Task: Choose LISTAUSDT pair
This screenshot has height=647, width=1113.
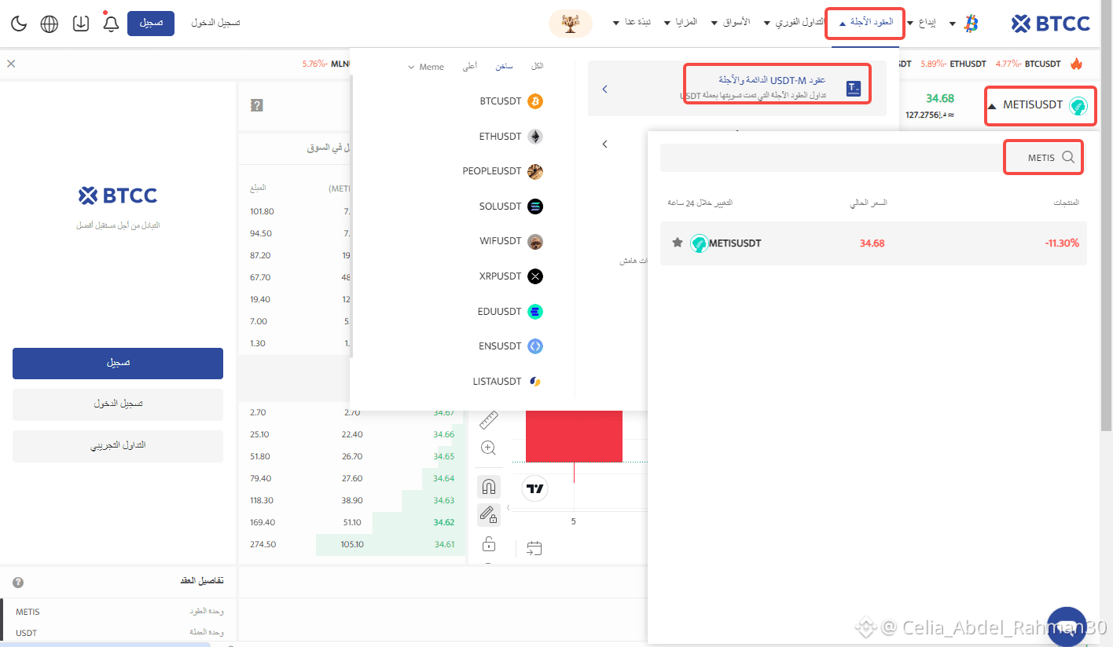Action: click(x=508, y=381)
